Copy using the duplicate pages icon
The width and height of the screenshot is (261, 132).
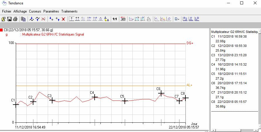point(23,19)
